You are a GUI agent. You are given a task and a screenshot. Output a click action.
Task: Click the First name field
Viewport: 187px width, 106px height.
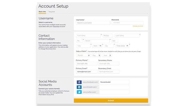click(x=88, y=36)
